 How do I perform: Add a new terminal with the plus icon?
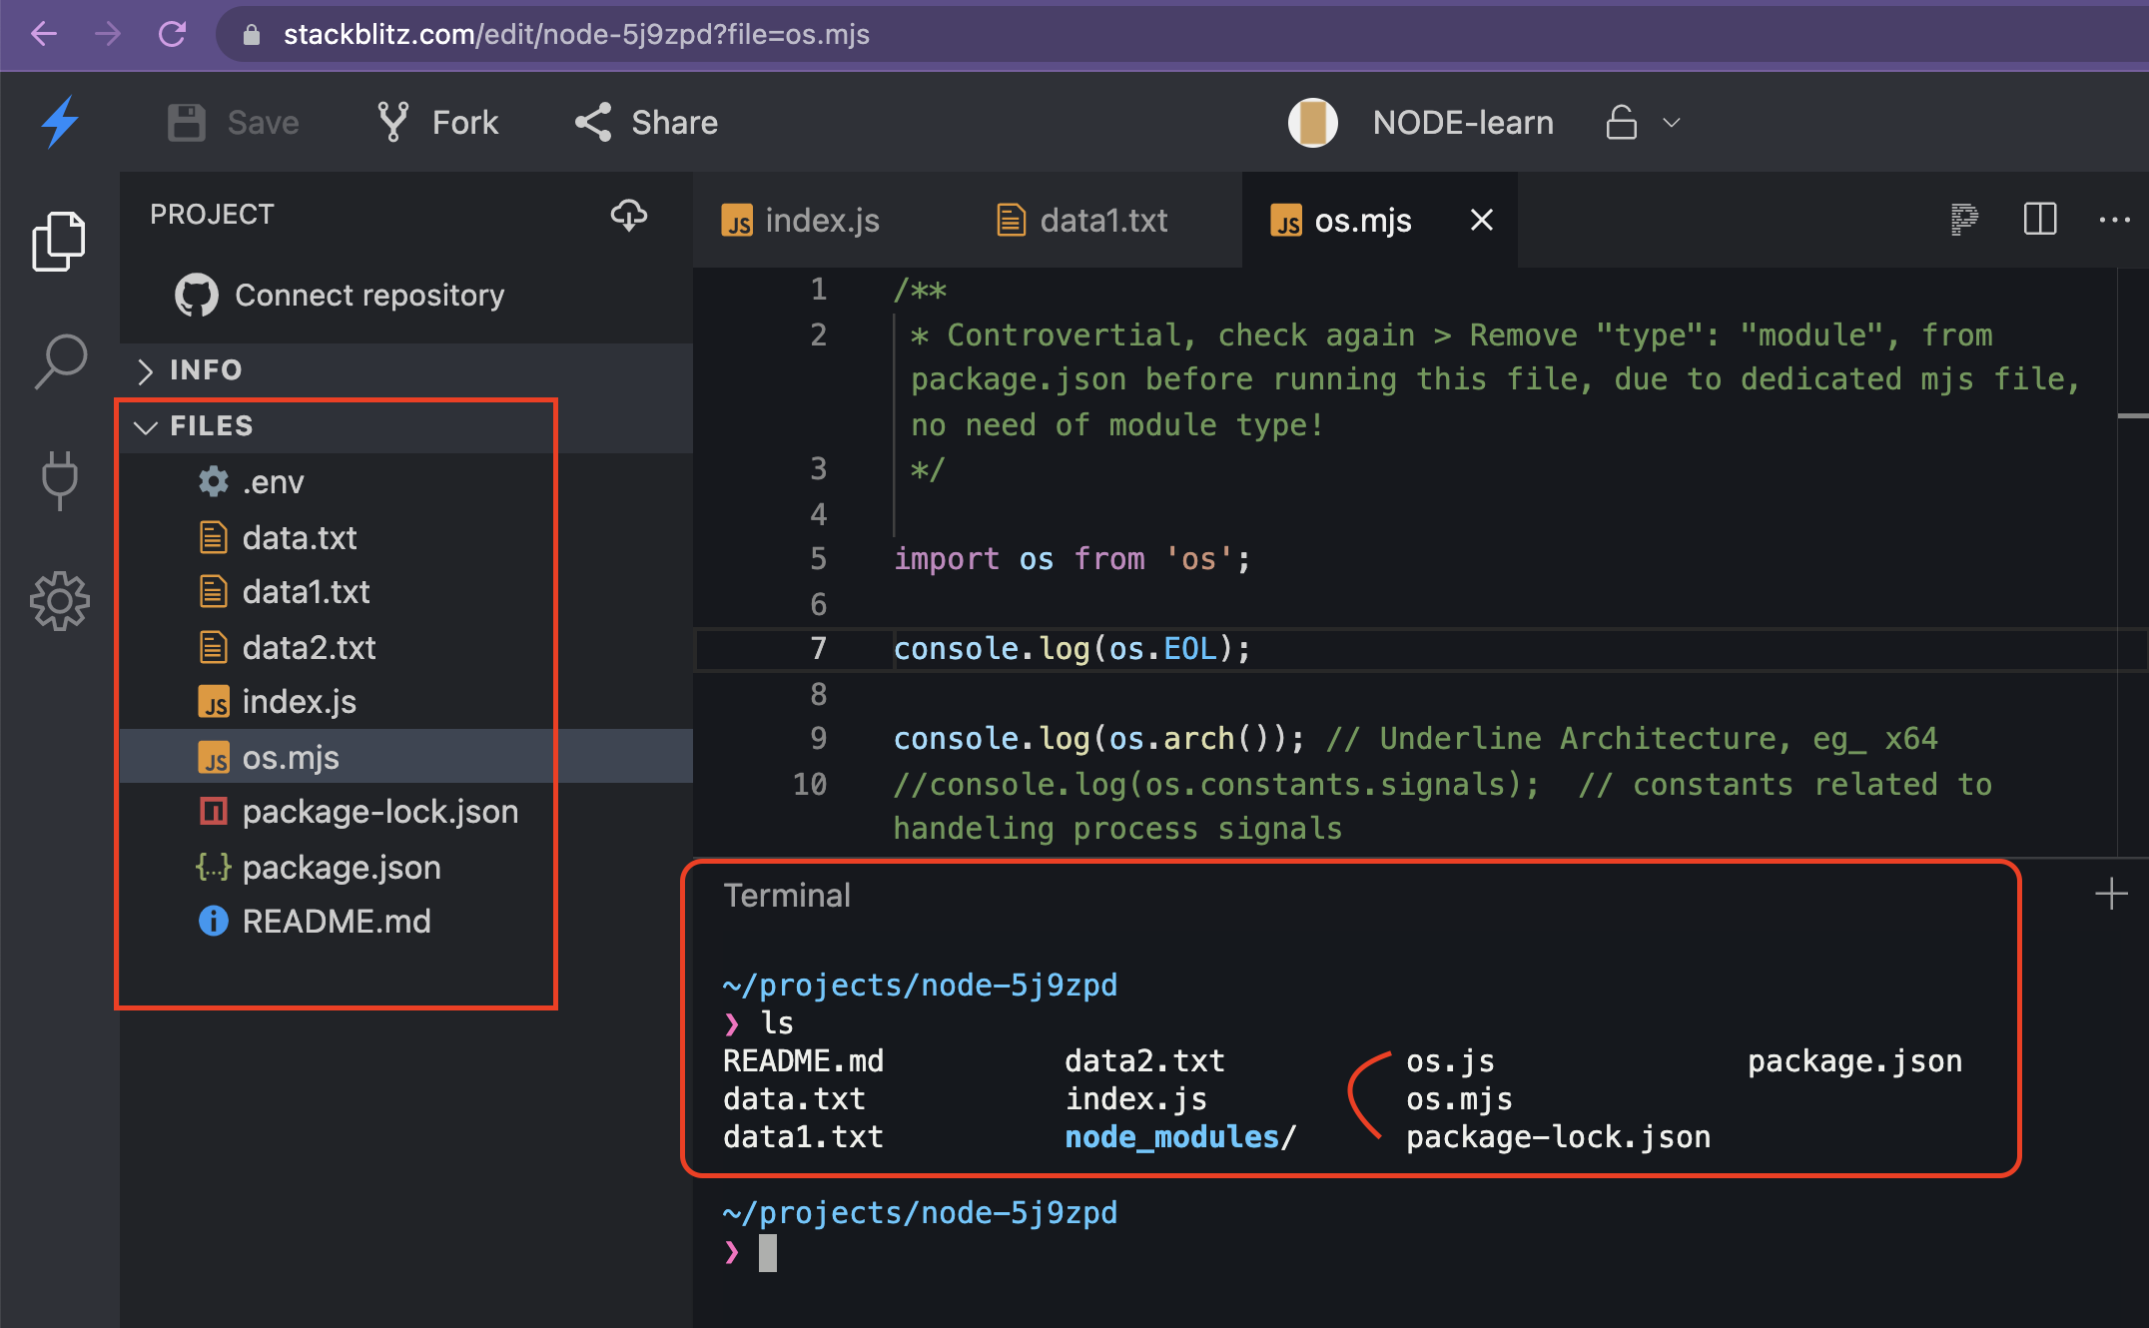pyautogui.click(x=2111, y=894)
